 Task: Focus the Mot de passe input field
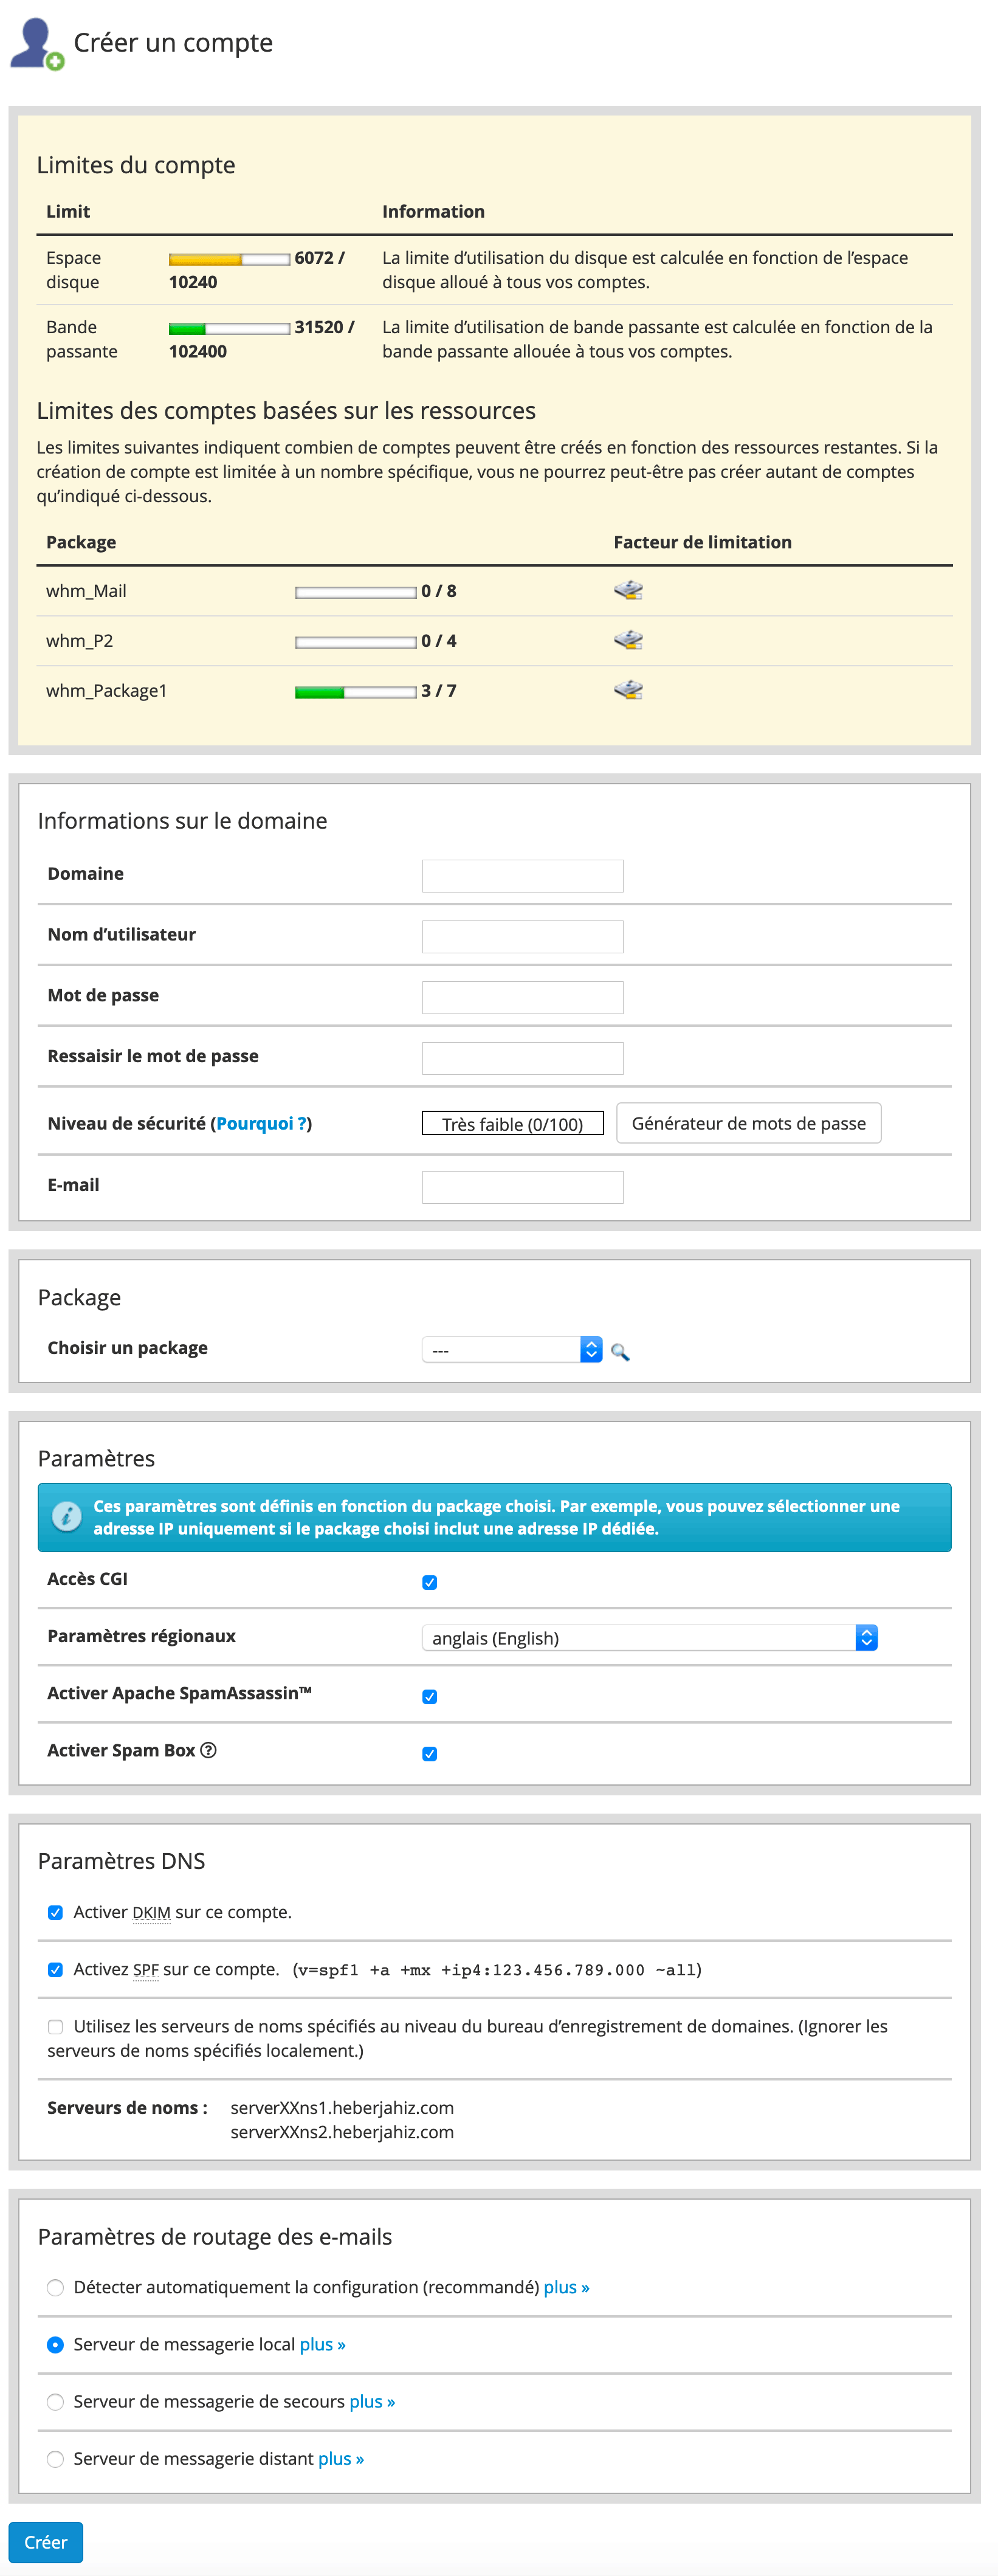tap(522, 998)
